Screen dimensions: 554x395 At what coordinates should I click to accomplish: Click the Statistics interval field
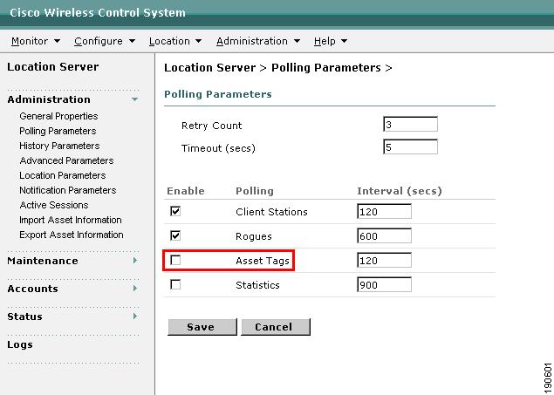coord(385,285)
